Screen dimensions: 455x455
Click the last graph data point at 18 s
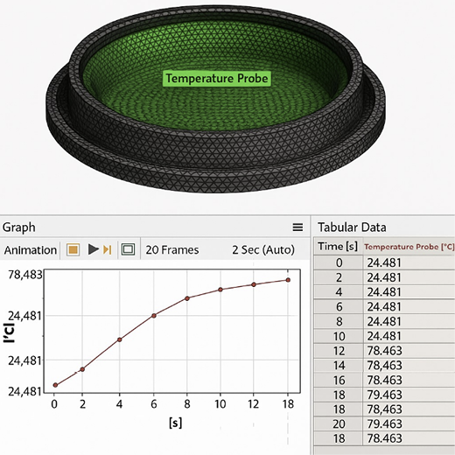[288, 280]
